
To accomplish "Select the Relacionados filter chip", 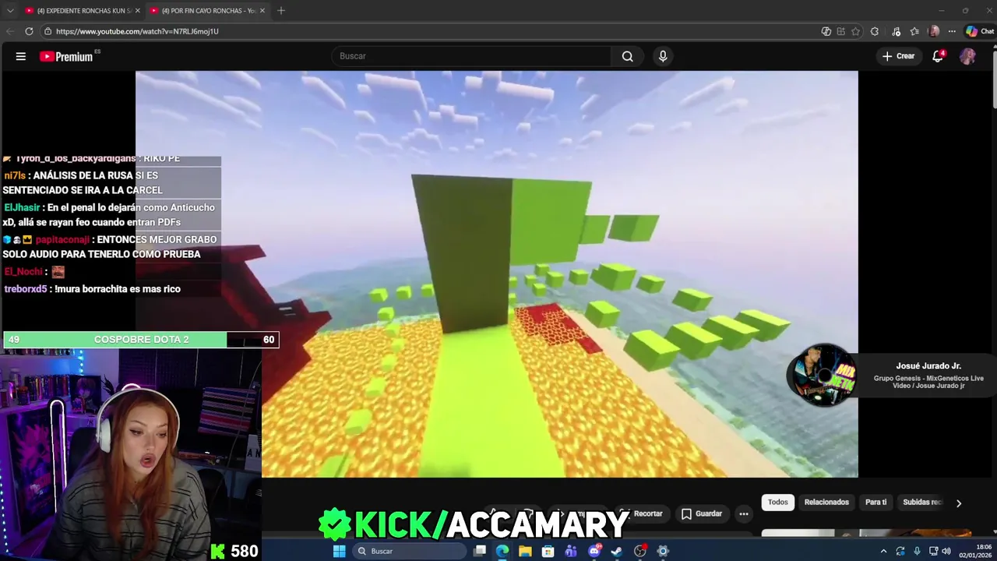I will 826,503.
